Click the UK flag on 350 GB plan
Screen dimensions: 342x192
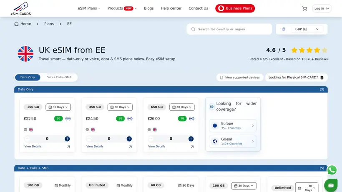click(93, 130)
